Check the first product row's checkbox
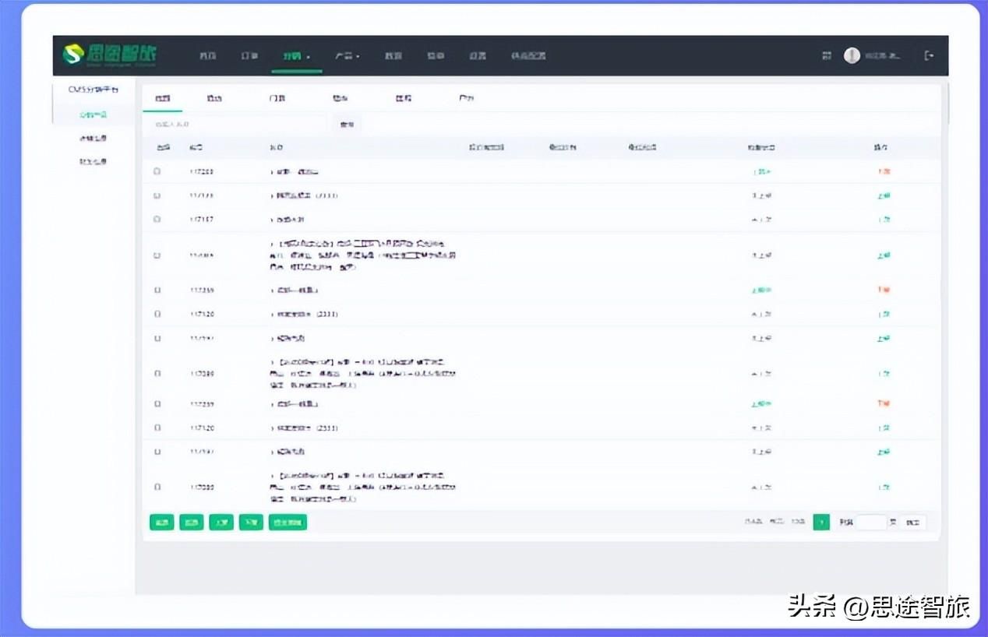This screenshot has width=988, height=637. click(x=157, y=171)
